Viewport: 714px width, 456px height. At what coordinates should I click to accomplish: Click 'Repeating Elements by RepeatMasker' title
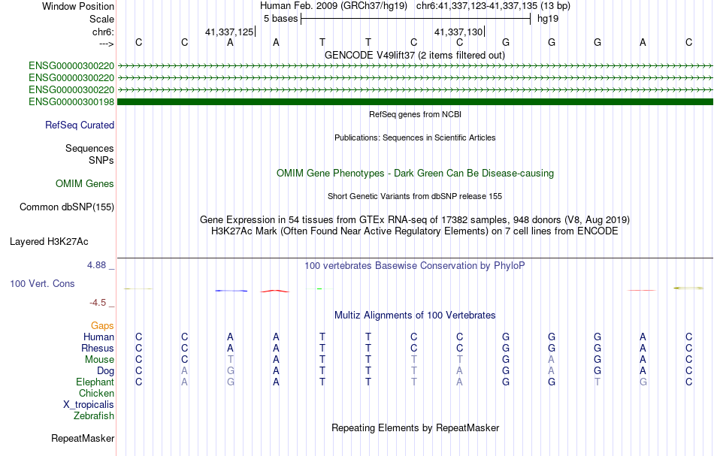tap(416, 428)
